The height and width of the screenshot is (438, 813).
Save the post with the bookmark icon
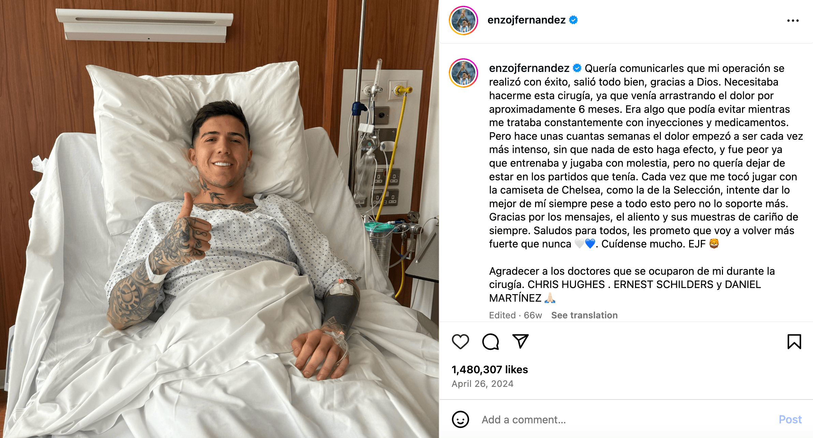pyautogui.click(x=794, y=342)
